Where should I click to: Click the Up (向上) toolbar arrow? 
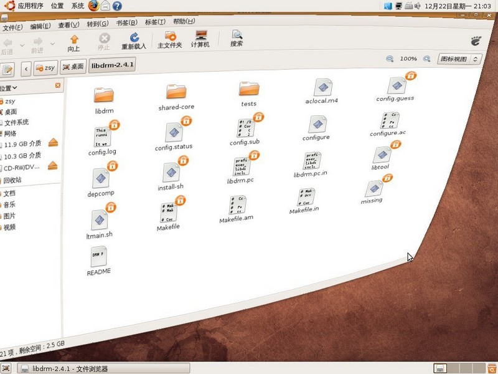tap(73, 43)
